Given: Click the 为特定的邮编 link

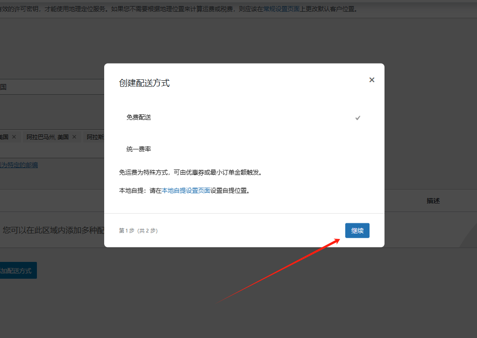Looking at the screenshot, I should pos(19,165).
